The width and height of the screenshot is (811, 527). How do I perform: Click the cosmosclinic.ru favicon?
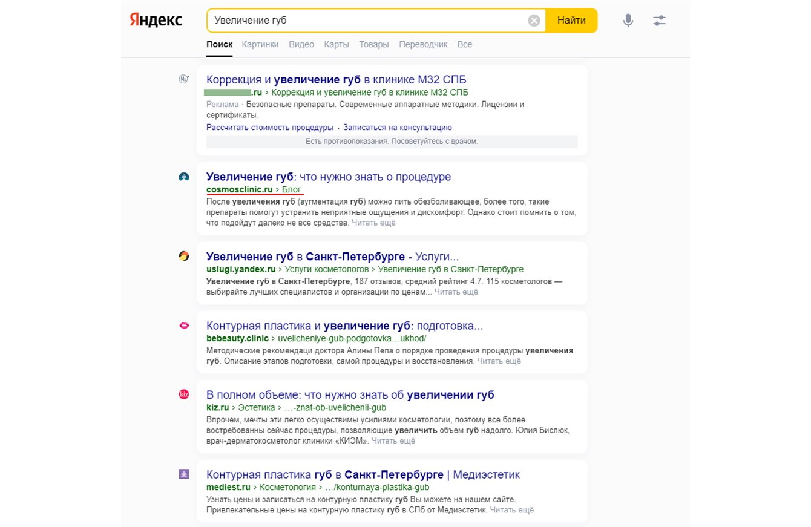coord(184,177)
